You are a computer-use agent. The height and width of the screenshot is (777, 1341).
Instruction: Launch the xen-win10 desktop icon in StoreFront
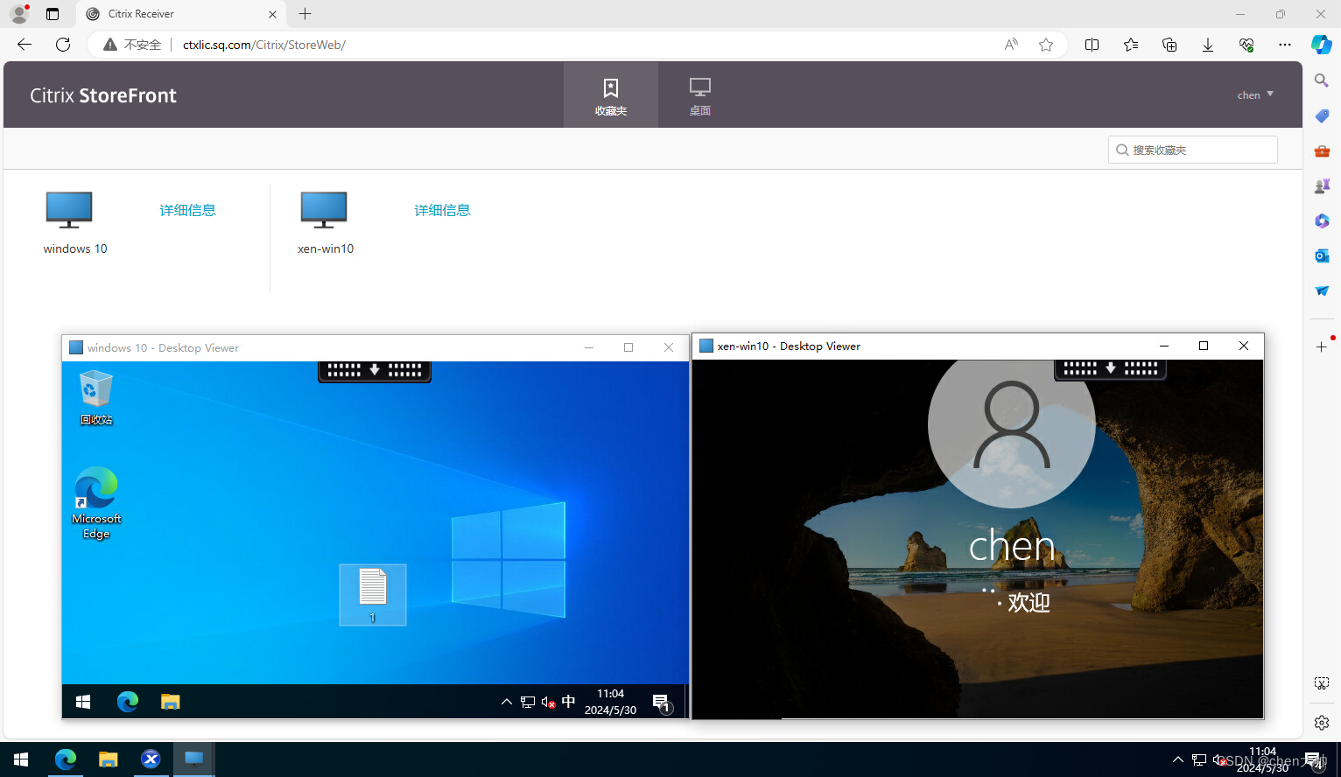pyautogui.click(x=324, y=210)
